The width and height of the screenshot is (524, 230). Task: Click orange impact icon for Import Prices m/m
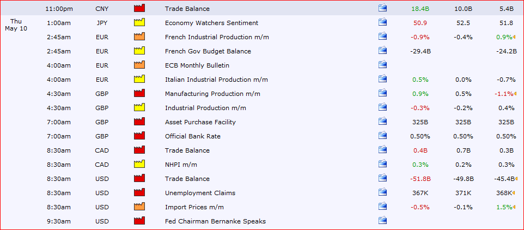(139, 207)
